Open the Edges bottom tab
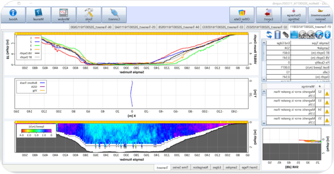Viewport: 334px width, 174px height. 217,167
